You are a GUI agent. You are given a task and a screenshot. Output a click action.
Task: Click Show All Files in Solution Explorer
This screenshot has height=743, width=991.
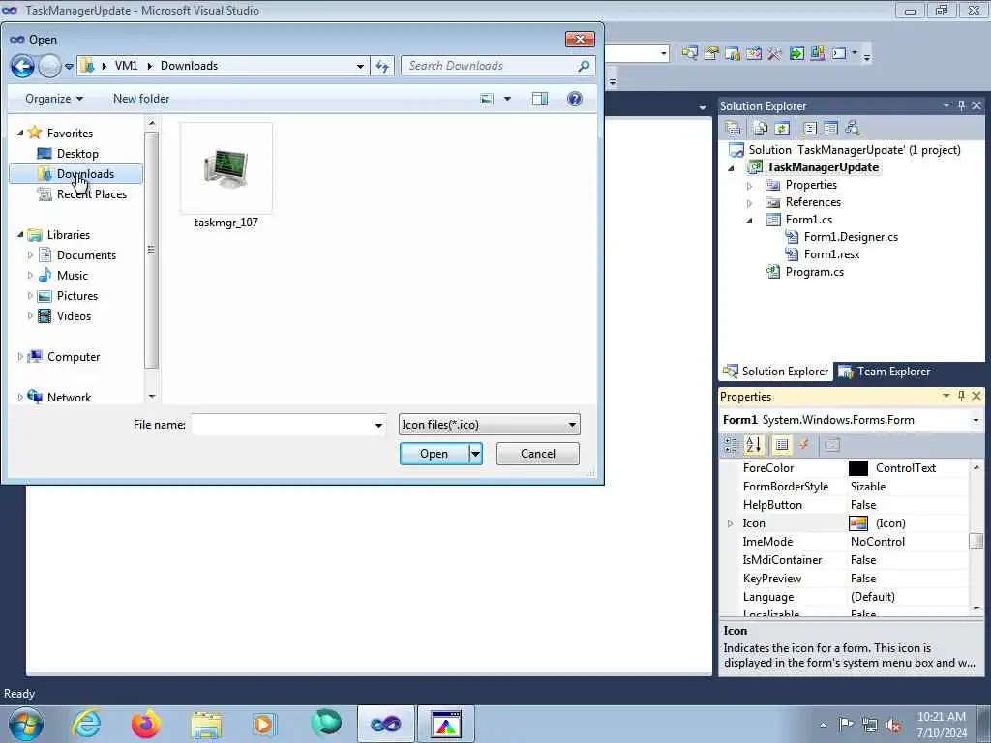[x=761, y=128]
